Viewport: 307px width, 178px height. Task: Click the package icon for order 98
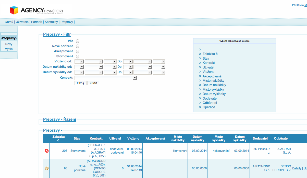[x=47, y=168]
